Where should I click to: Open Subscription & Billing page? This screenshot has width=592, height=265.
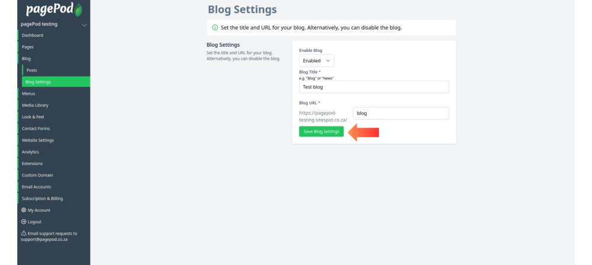(42, 199)
